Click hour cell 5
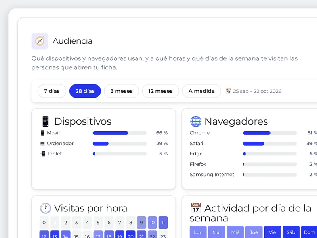Image resolution: width=317 pixels, height=238 pixels. pos(98,223)
